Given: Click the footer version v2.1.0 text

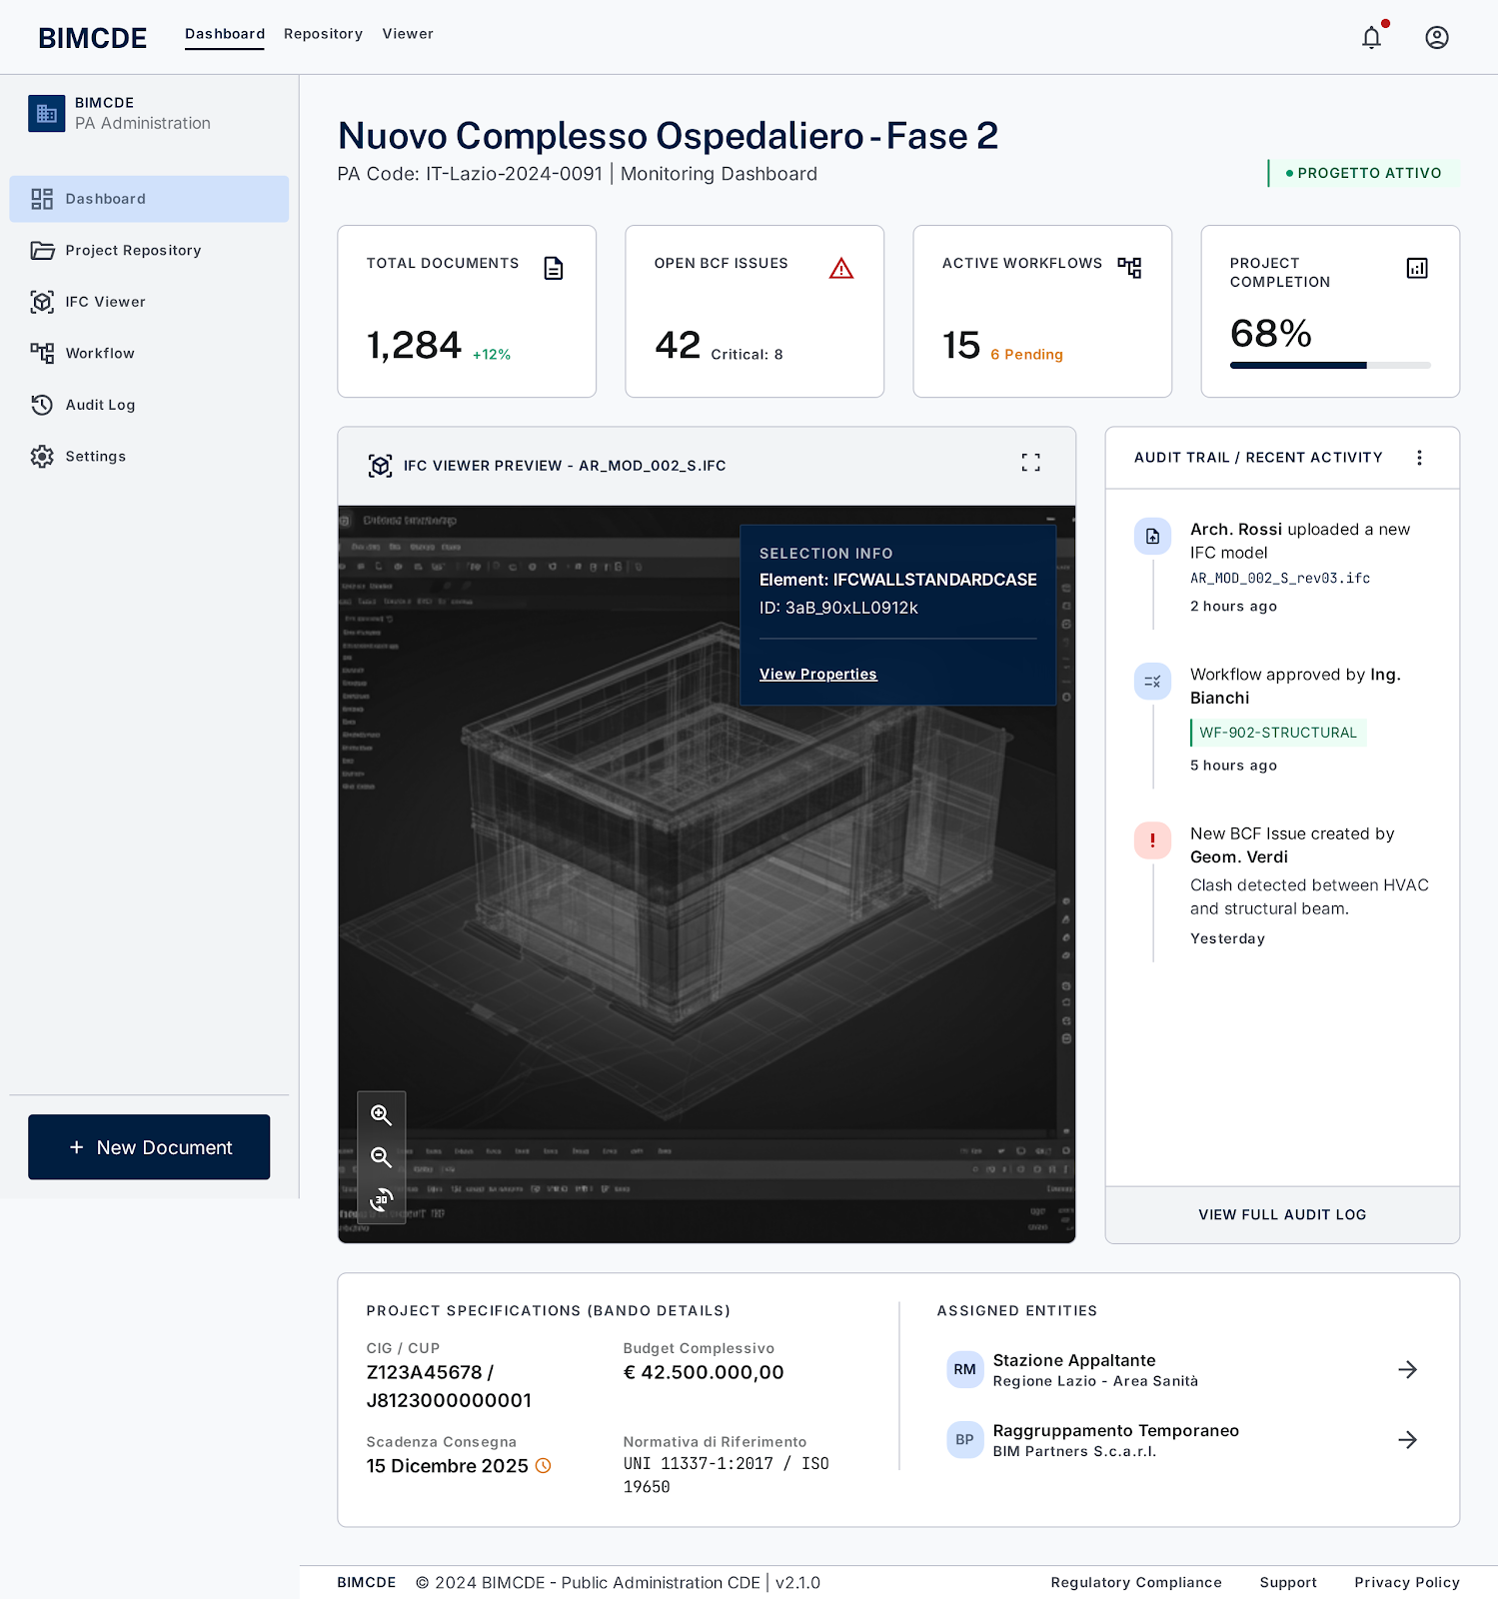Looking at the screenshot, I should tap(797, 1582).
